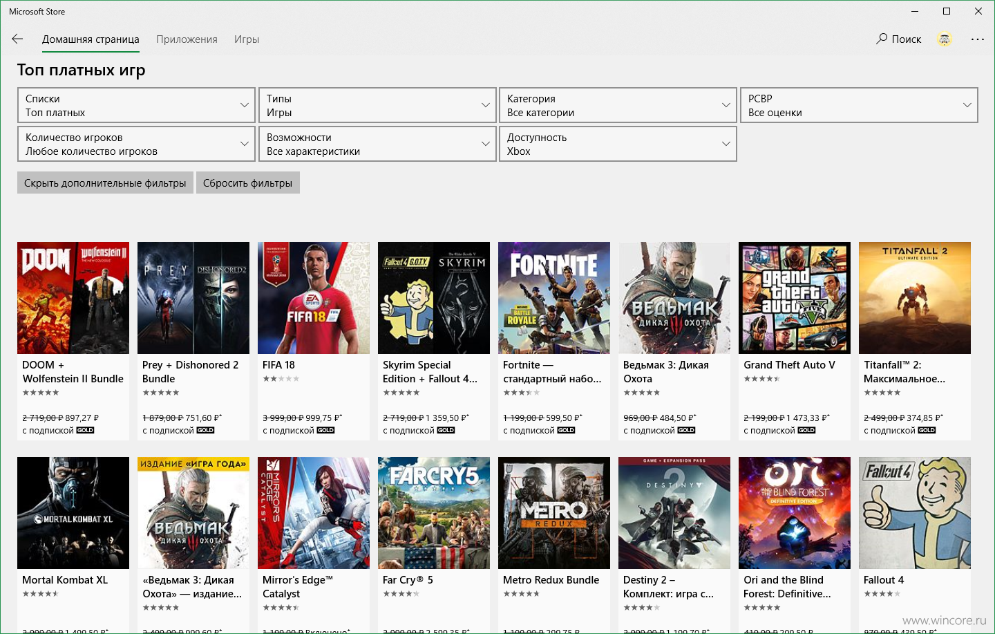Open Fallout 4 cover image
Viewport: 995px width, 634px height.
[915, 513]
